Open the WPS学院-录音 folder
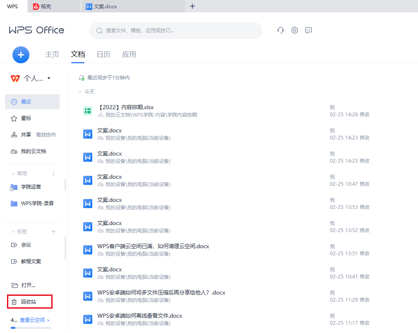Image resolution: width=418 pixels, height=333 pixels. tap(32, 204)
